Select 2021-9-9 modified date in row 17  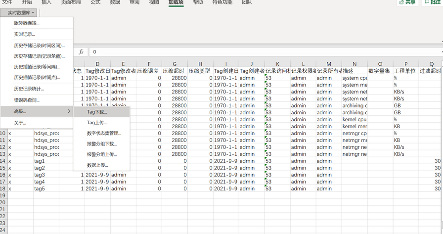pos(97,182)
